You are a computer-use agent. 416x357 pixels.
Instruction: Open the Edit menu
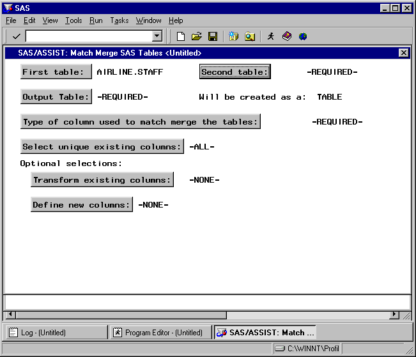[x=29, y=20]
